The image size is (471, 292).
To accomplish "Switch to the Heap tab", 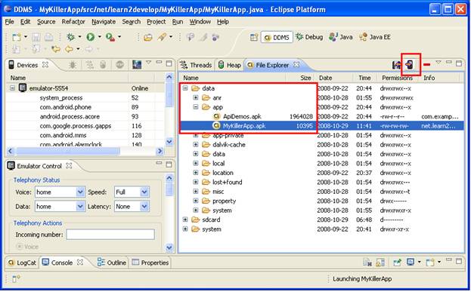I will pyautogui.click(x=230, y=65).
